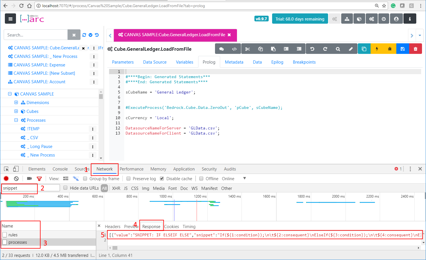Debug the process with the bug icon
Viewport: 426px width, 260px height.
390,49
